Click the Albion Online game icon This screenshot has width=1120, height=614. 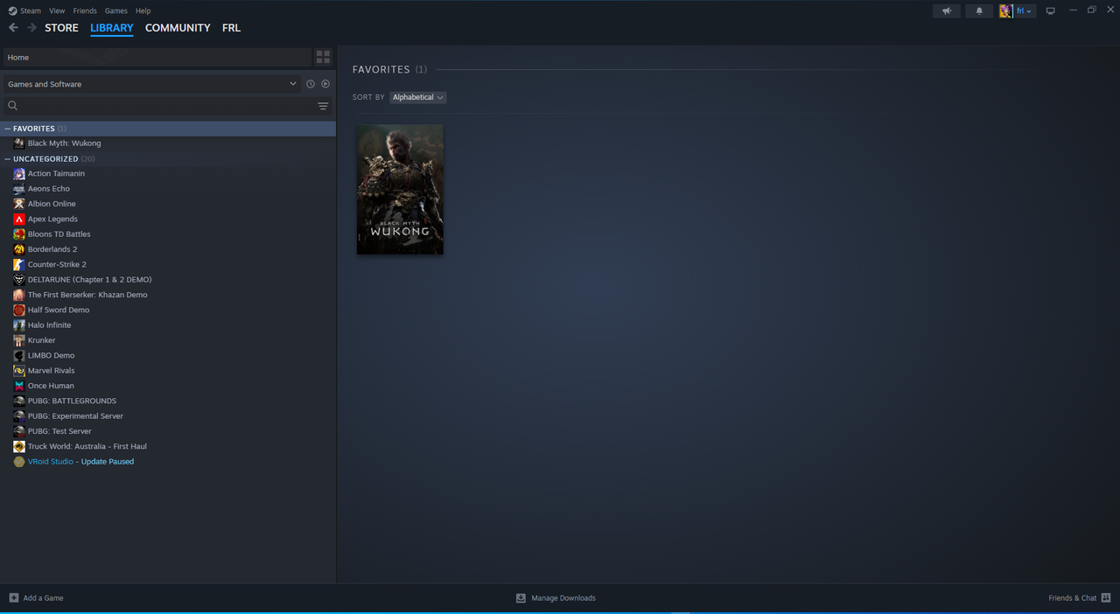[x=19, y=204]
